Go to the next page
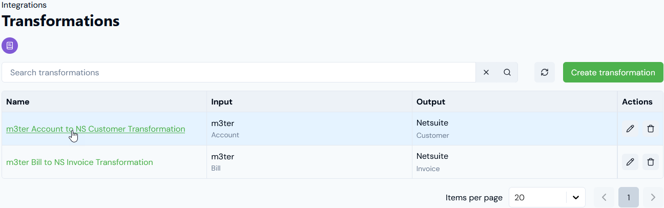Viewport: 664px width, 208px height. click(x=653, y=197)
